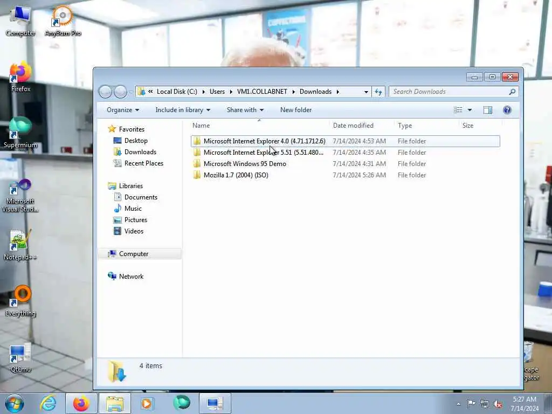Open the media player taskbar icon
552x414 pixels.
click(x=147, y=403)
